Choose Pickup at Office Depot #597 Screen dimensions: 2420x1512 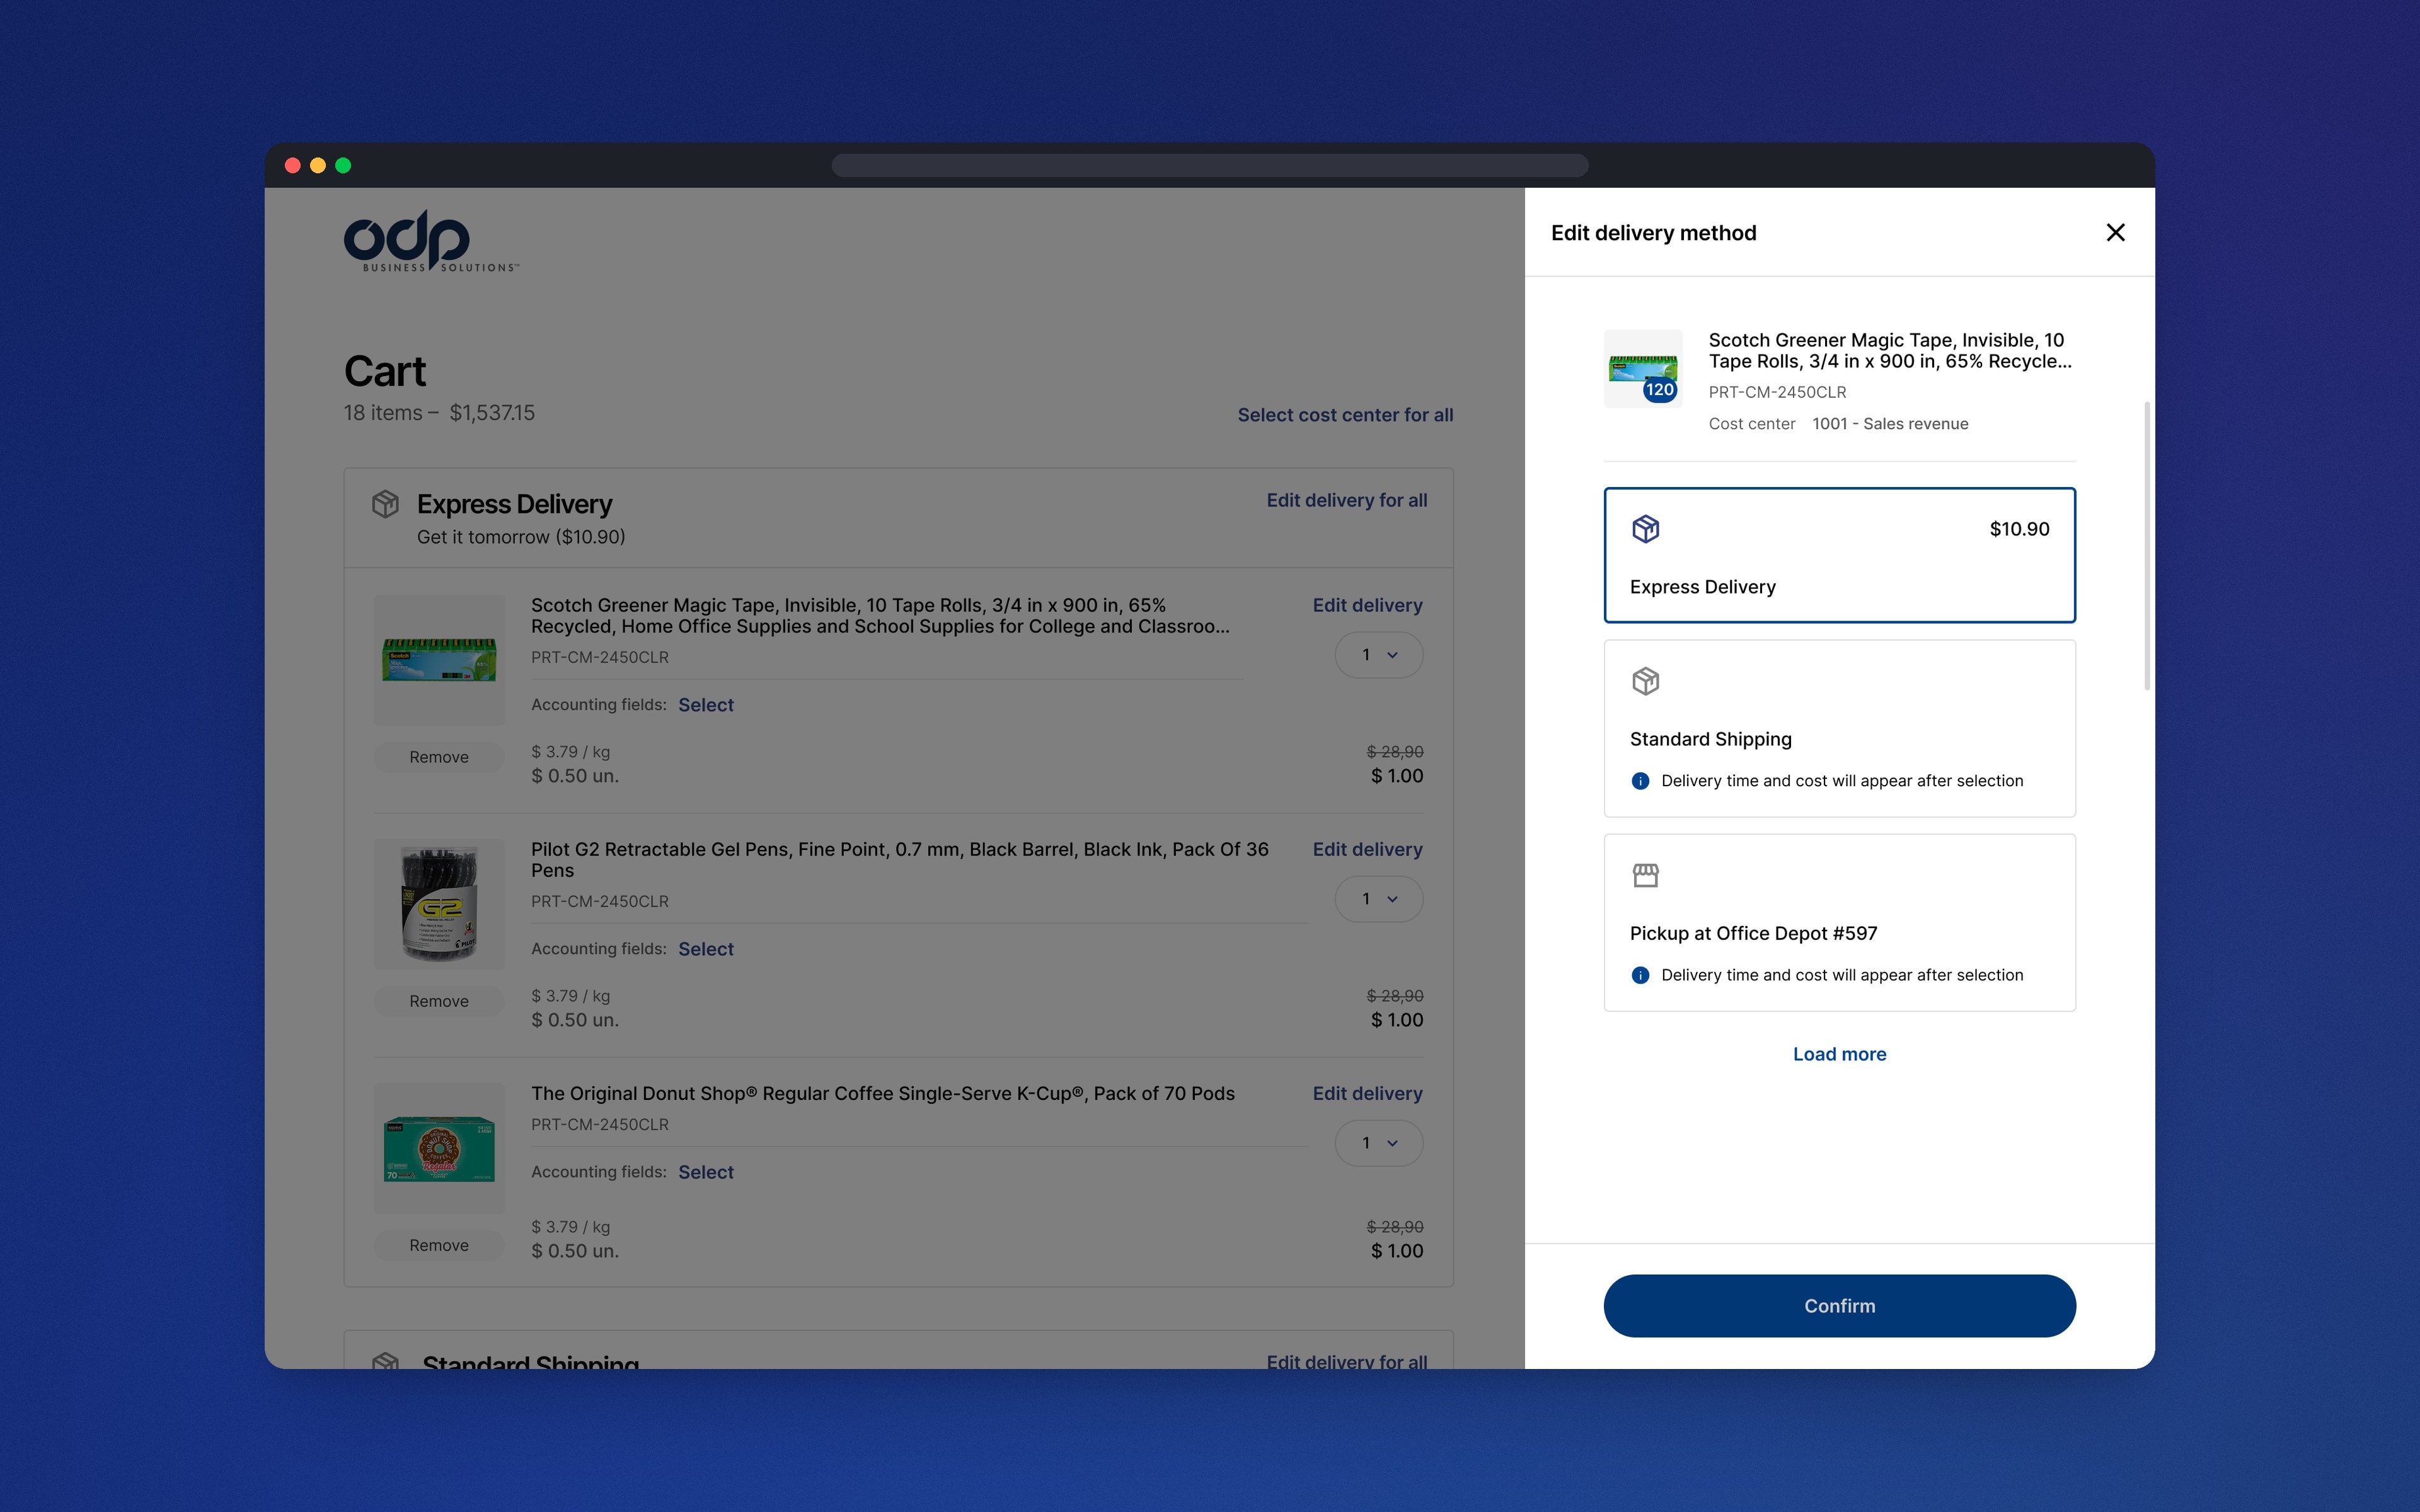click(x=1839, y=922)
